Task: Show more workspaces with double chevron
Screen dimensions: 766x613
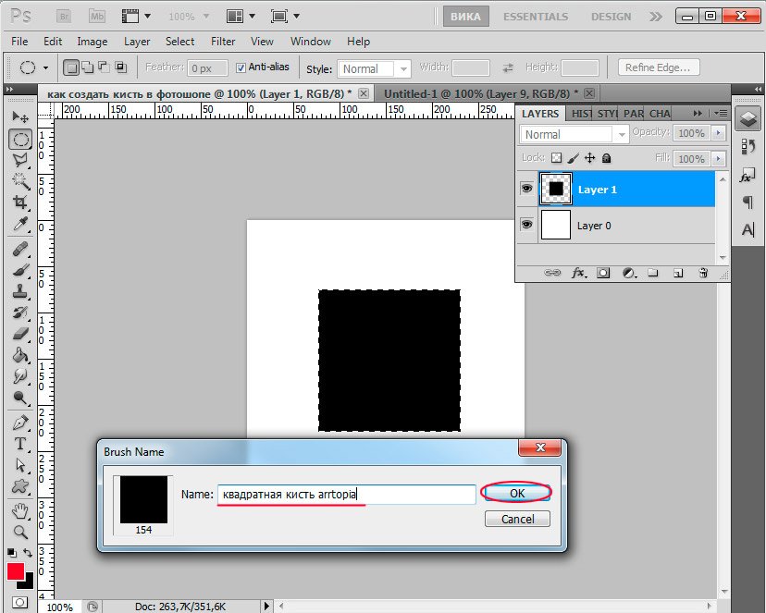Action: click(x=656, y=17)
